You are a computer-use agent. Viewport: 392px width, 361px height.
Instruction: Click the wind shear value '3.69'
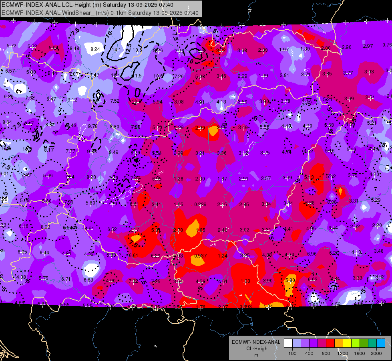(349, 99)
